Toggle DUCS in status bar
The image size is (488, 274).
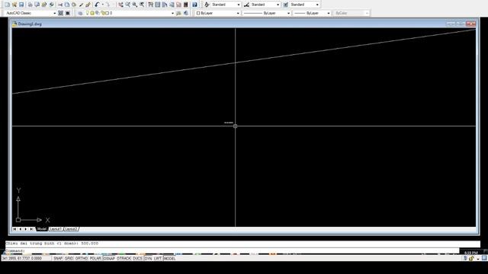(137, 259)
